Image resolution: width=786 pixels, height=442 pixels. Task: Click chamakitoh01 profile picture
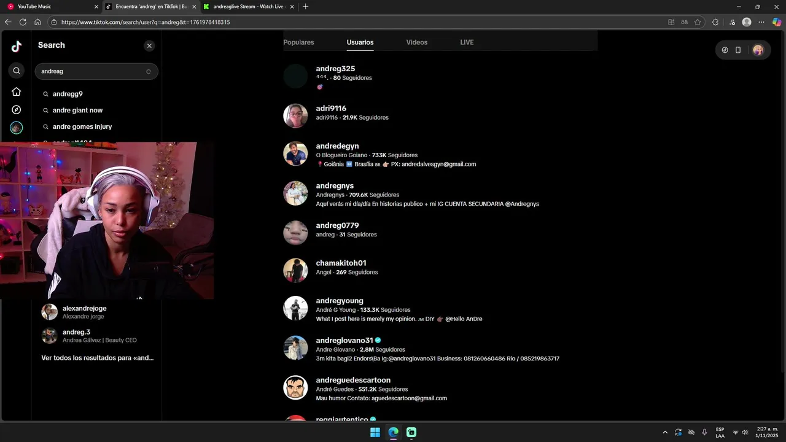coord(295,271)
